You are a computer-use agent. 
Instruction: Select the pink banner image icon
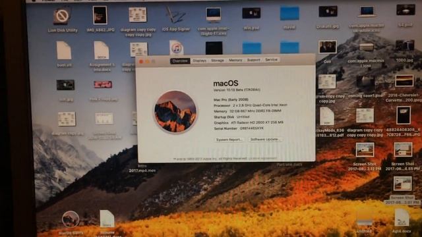[x=103, y=85]
